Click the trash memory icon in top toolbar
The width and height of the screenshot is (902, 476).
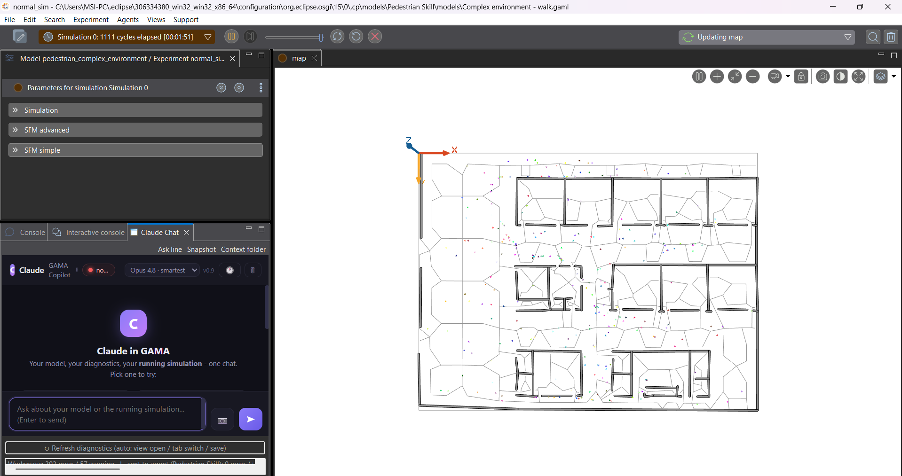tap(891, 37)
